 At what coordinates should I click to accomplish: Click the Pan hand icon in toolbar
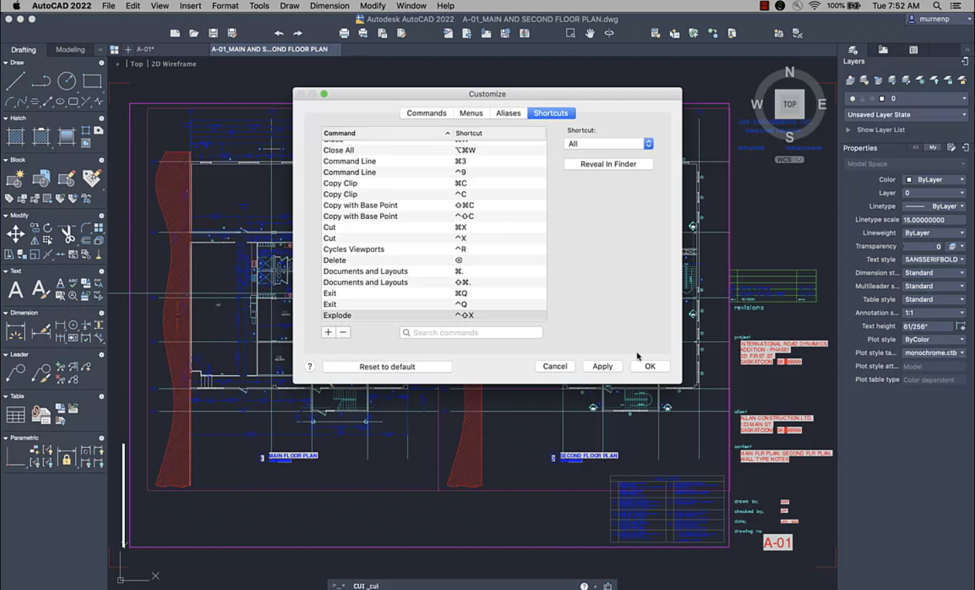tap(590, 33)
